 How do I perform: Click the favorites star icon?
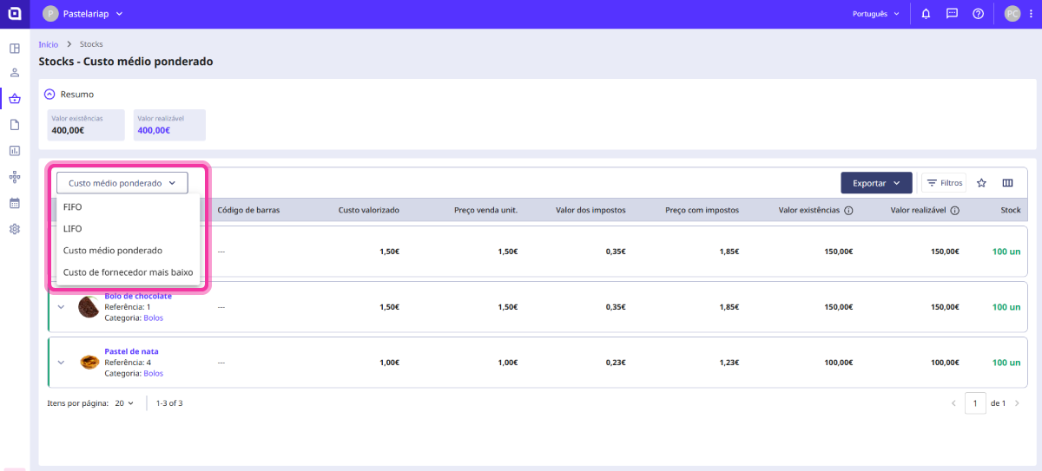(982, 183)
